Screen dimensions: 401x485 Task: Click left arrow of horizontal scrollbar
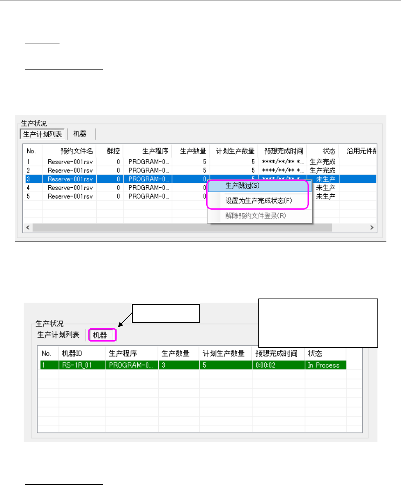point(28,227)
